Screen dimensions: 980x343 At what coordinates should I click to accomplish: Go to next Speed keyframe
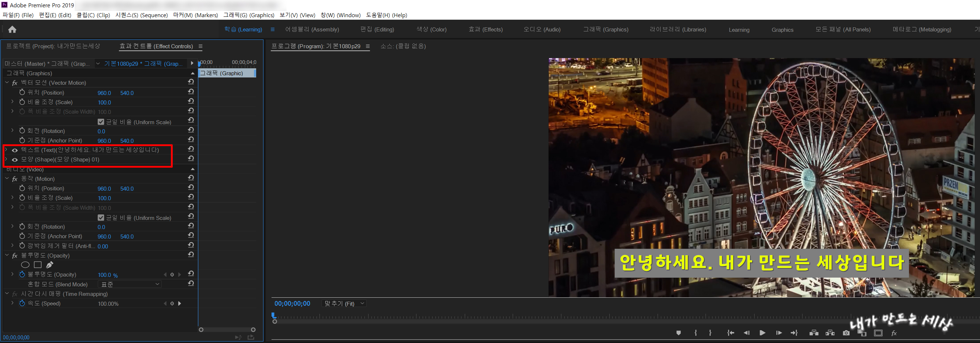pyautogui.click(x=180, y=304)
